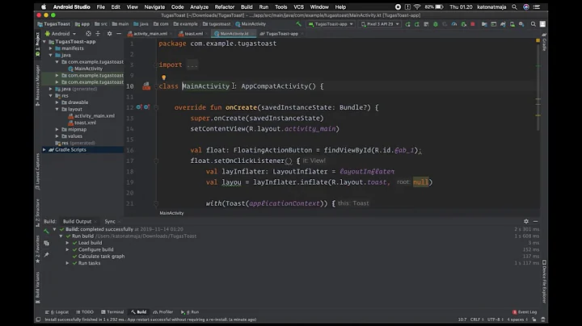Open Build panel gear settings
The height and width of the screenshot is (326, 582).
coord(526,221)
